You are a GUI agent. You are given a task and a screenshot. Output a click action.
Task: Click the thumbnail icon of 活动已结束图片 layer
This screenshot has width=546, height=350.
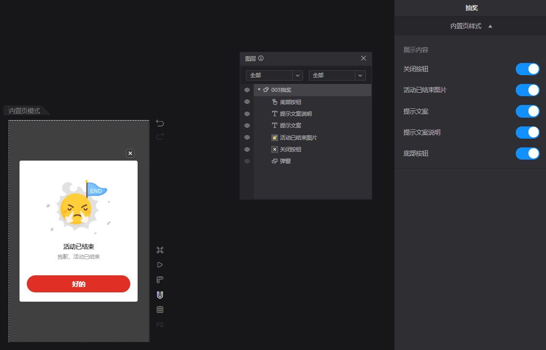click(x=274, y=138)
